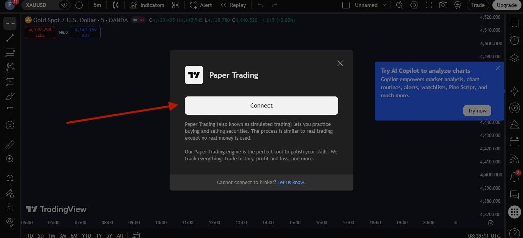Open economic calendar icon in right sidebar
Image resolution: width=523 pixels, height=238 pixels.
point(515,141)
